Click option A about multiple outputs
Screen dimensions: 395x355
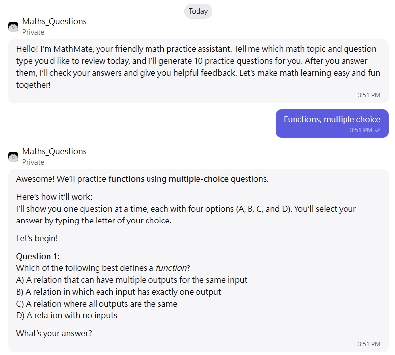[132, 280]
